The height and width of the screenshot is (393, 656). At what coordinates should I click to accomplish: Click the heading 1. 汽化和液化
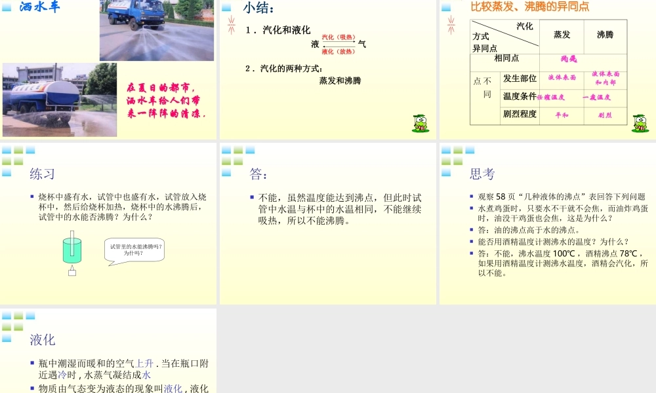pos(278,30)
